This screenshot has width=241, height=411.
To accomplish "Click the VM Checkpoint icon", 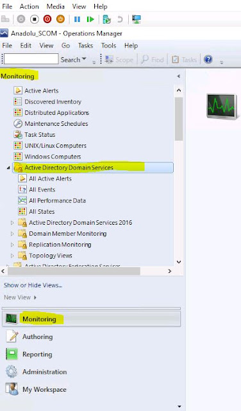I will [x=107, y=19].
